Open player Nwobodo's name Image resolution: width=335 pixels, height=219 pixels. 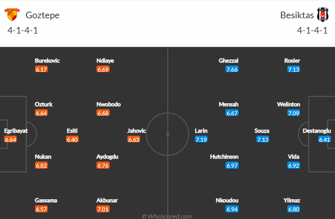[x=109, y=104]
